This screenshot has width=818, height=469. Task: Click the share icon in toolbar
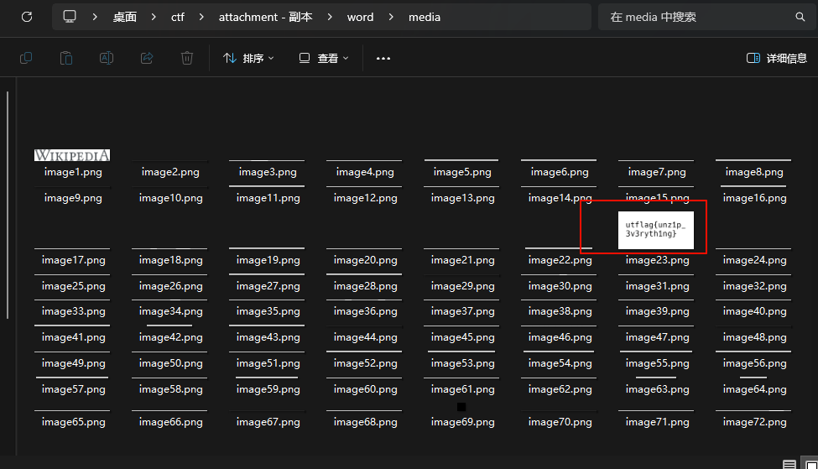[147, 58]
